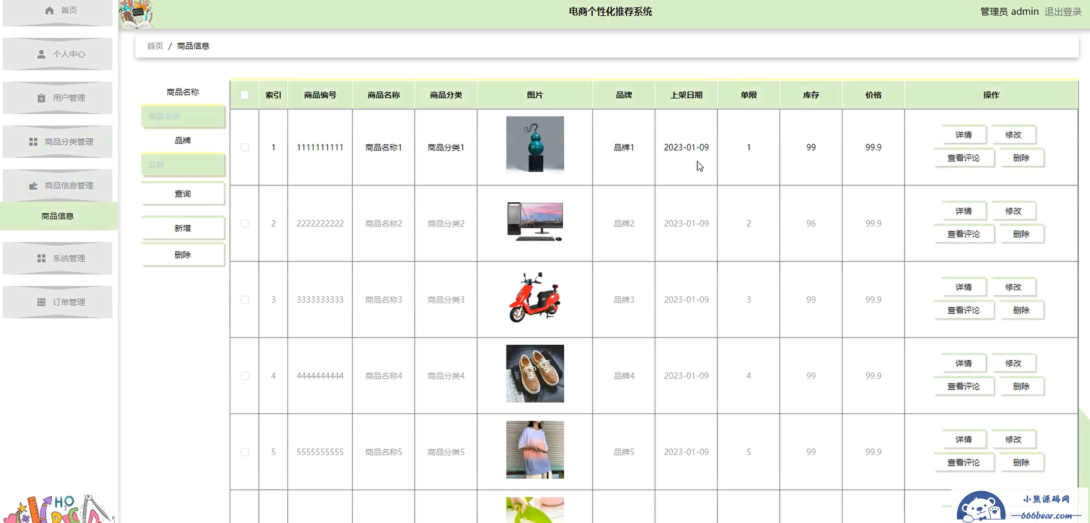Focus the 品牌 search input field

[183, 165]
